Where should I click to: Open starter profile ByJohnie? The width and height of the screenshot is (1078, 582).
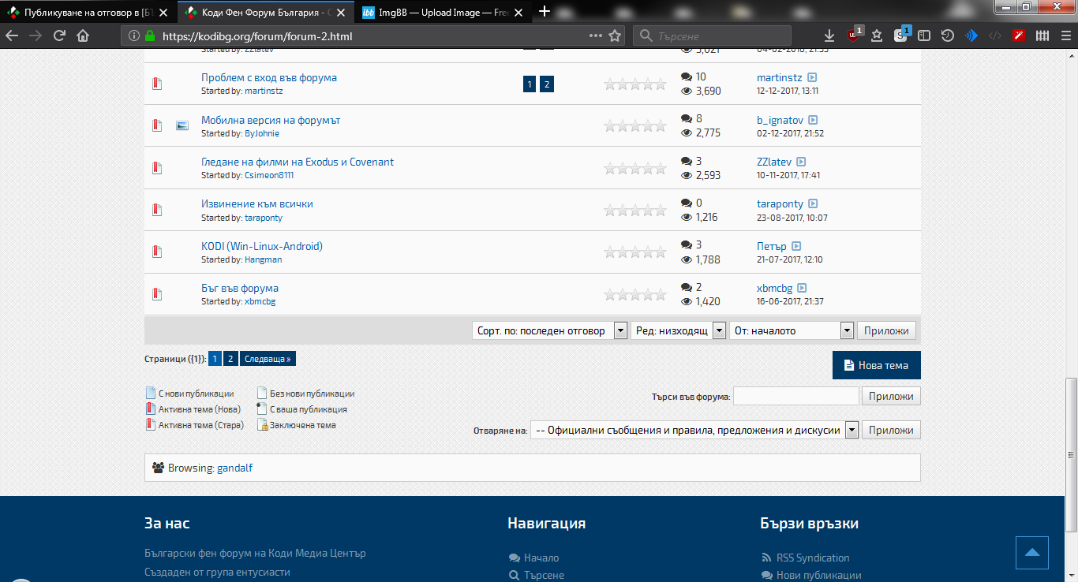click(x=262, y=133)
